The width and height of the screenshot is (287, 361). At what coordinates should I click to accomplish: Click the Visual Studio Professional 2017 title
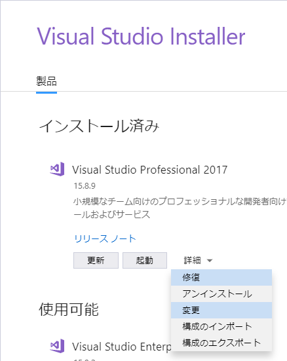pos(149,170)
